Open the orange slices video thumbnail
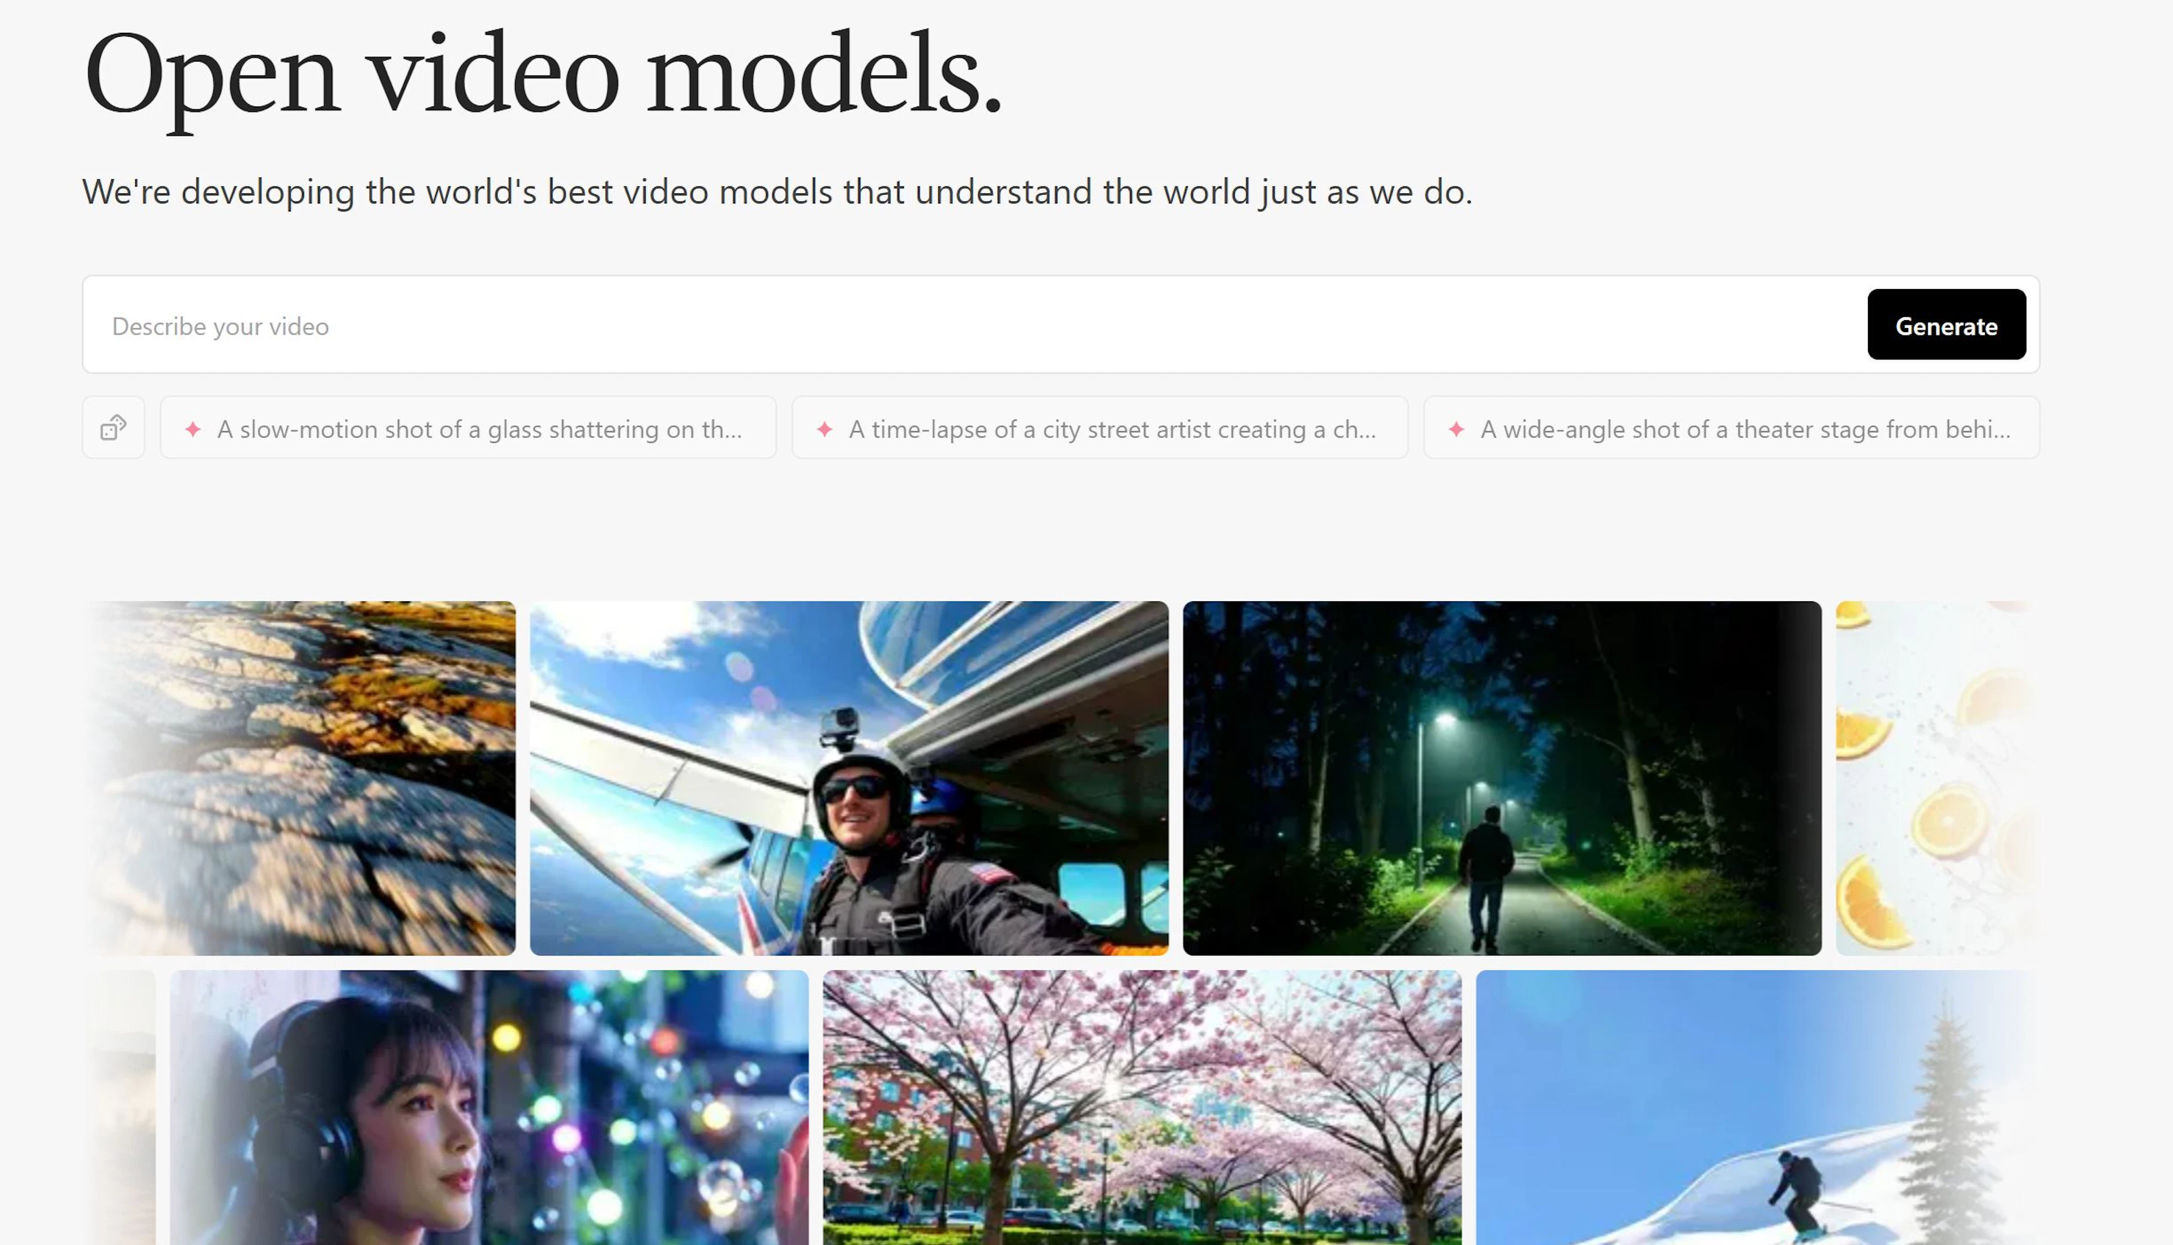Viewport: 2173px width, 1245px height. pyautogui.click(x=1934, y=778)
